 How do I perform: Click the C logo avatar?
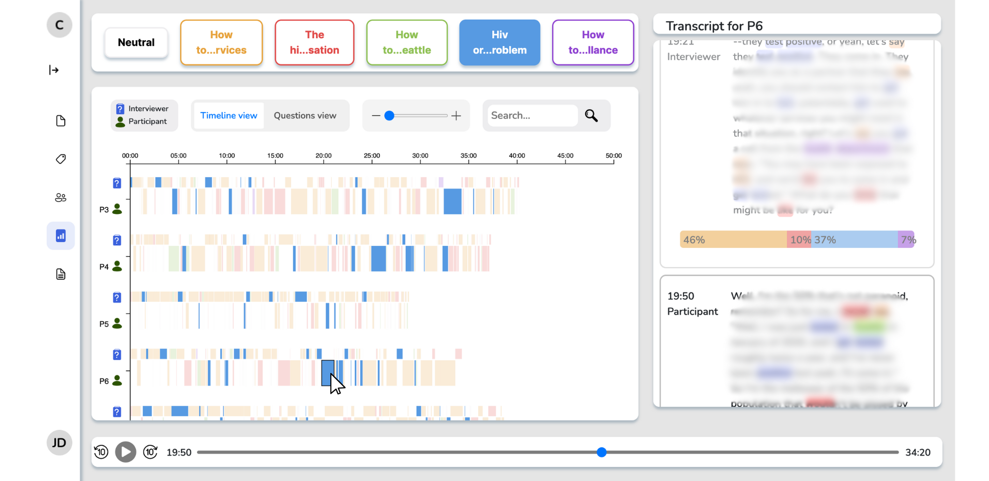coord(59,25)
